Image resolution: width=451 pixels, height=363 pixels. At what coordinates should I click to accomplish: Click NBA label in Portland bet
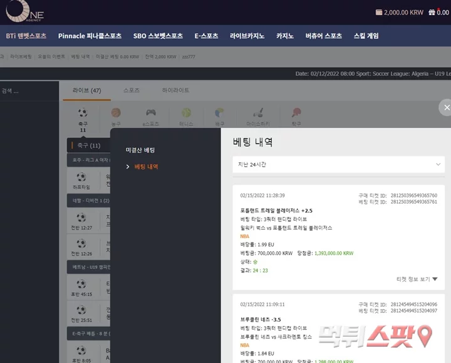244,236
